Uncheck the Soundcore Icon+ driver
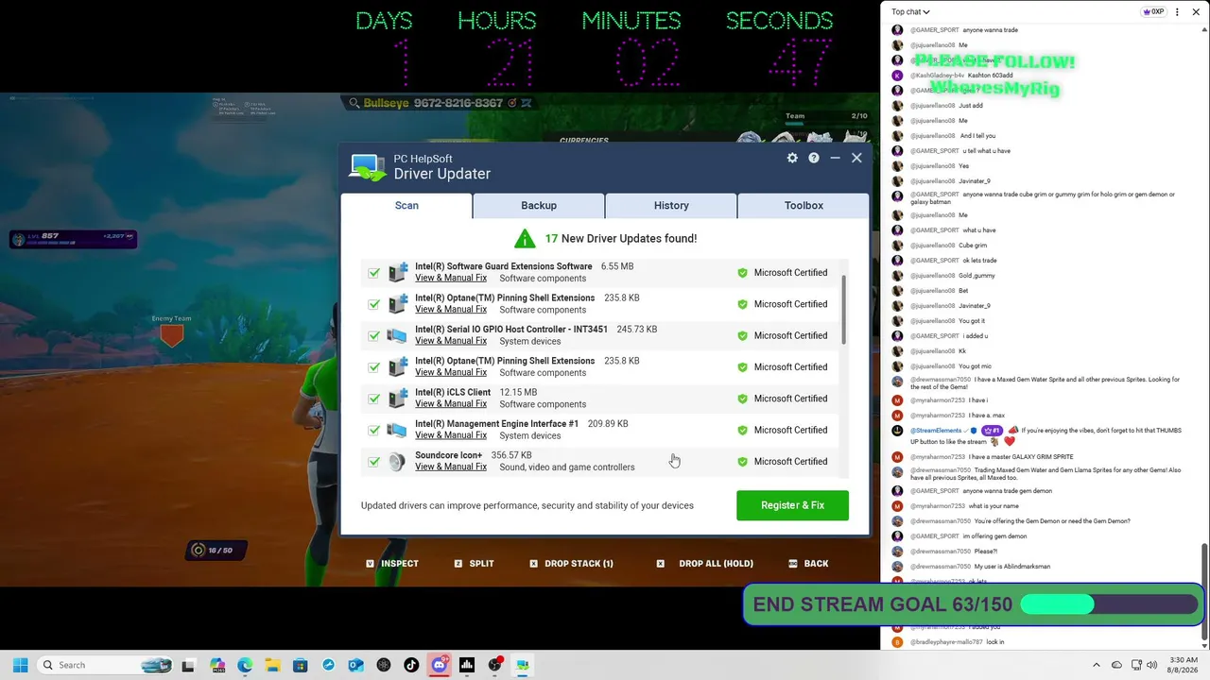Image resolution: width=1210 pixels, height=680 pixels. tap(374, 462)
